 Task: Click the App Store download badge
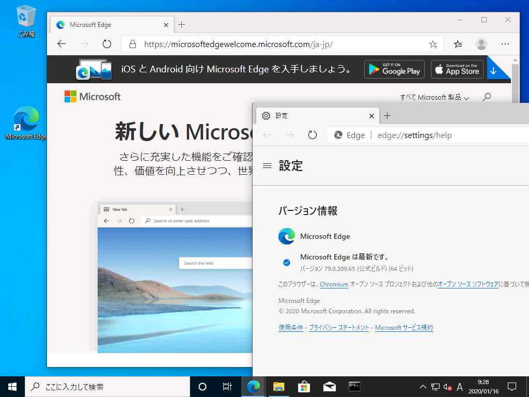point(457,69)
